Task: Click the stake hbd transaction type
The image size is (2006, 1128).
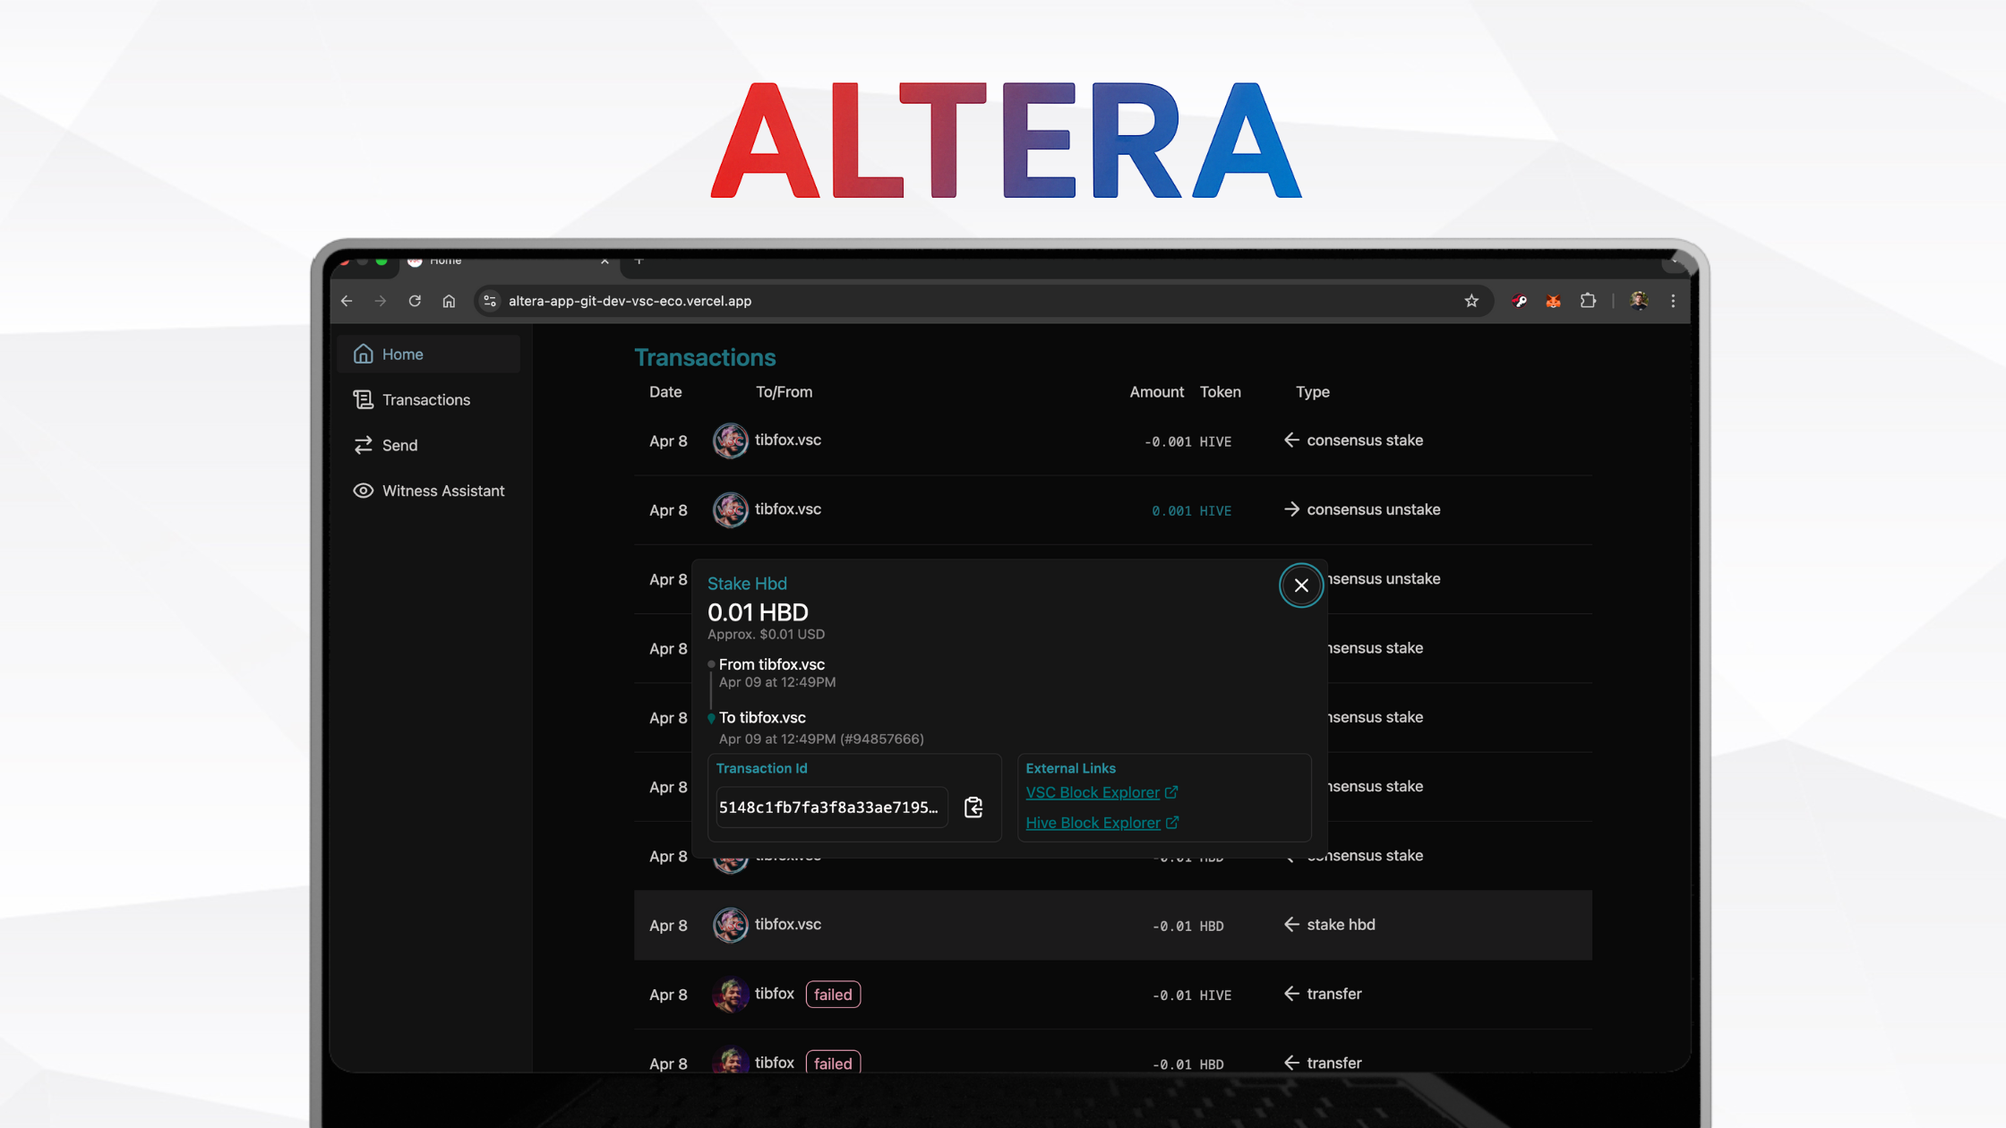Action: coord(1341,925)
